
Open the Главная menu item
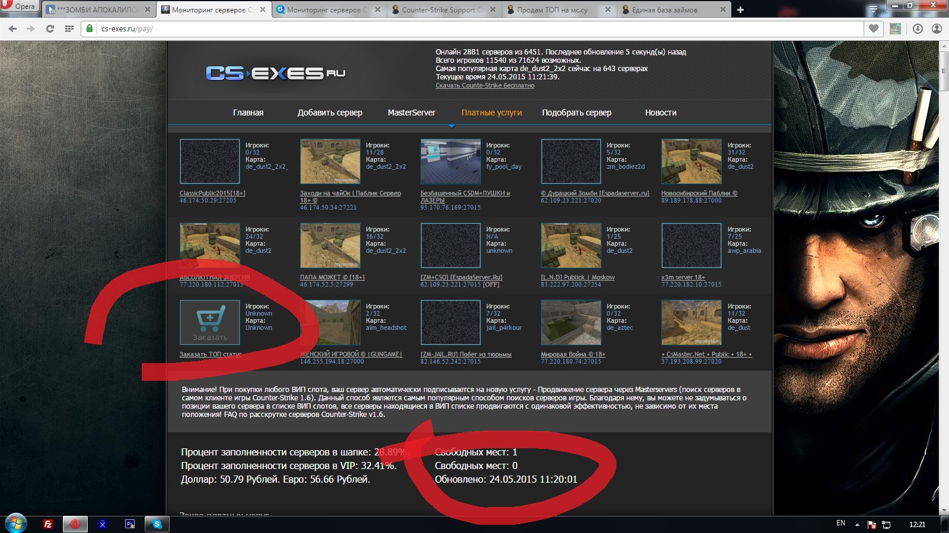(x=248, y=113)
